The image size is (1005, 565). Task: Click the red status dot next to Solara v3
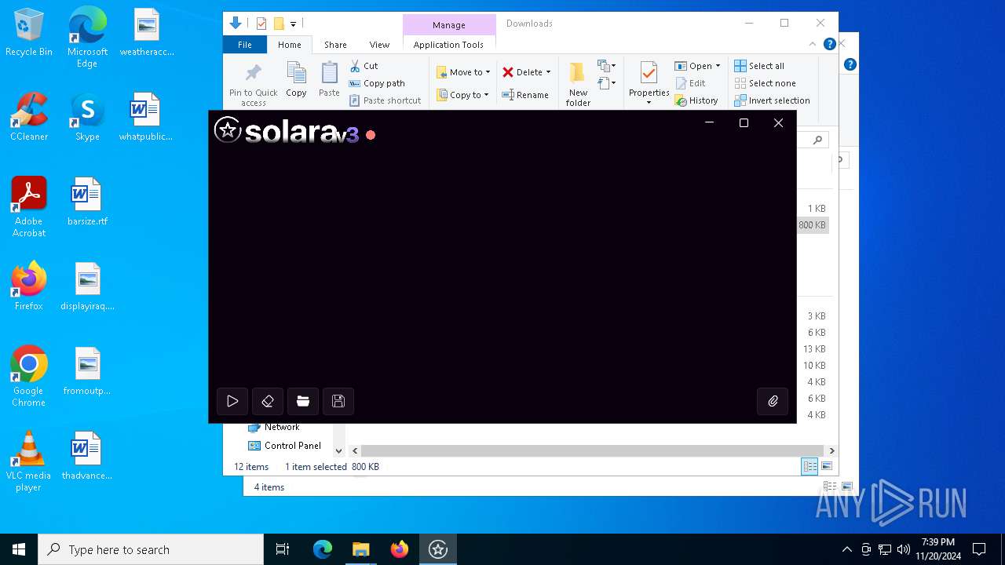pyautogui.click(x=371, y=135)
